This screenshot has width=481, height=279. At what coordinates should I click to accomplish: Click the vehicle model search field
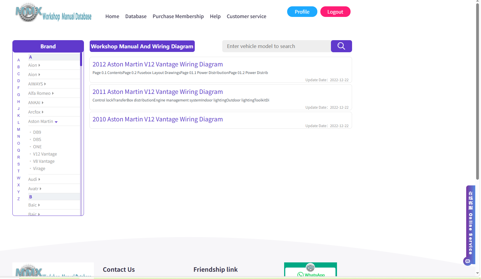[277, 46]
